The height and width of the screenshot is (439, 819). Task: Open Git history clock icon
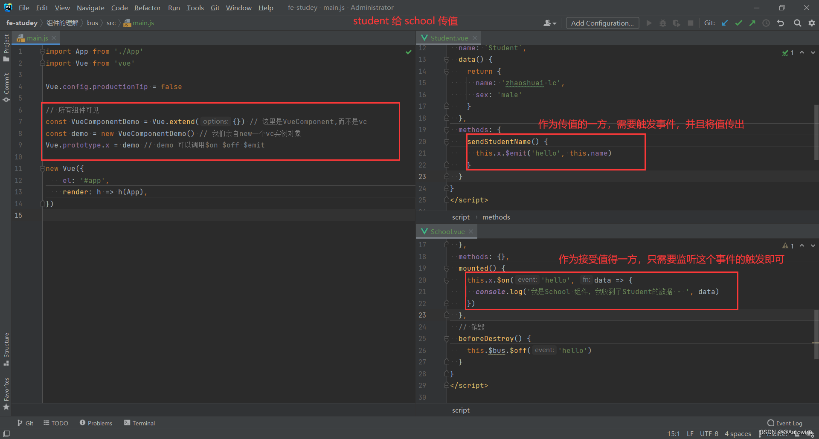tap(766, 23)
